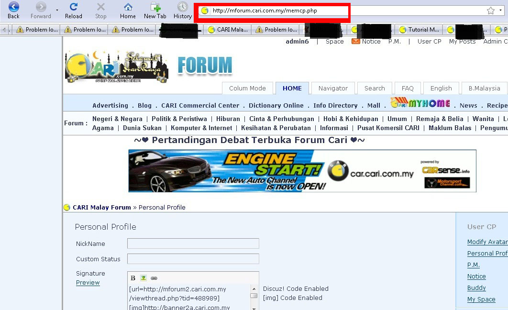
Task: Toggle bold in signature editor
Action: click(x=133, y=278)
